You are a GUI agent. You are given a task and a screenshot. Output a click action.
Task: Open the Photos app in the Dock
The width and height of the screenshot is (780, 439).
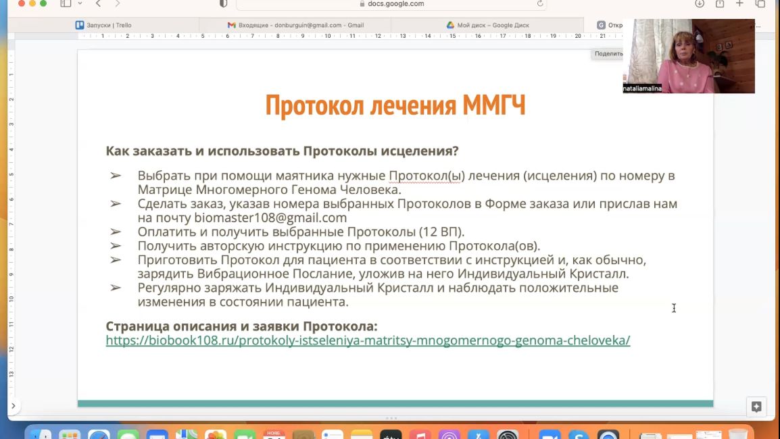[216, 436]
